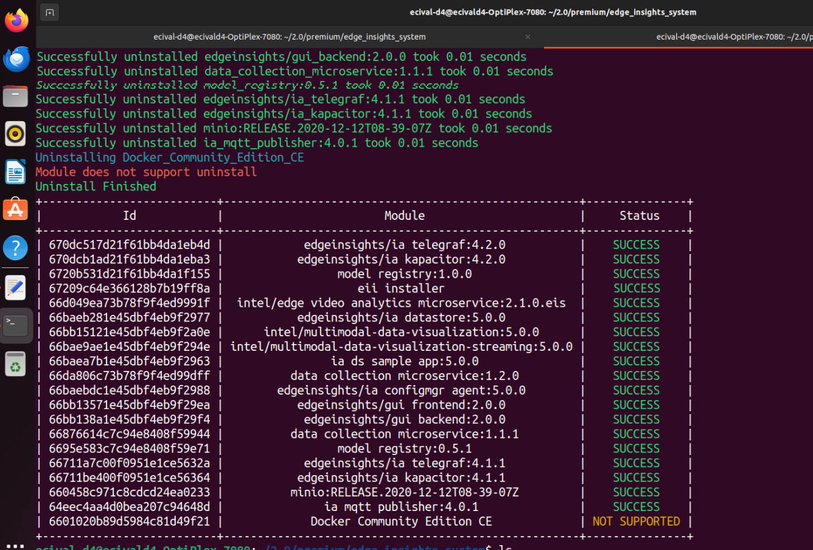Screen dimensions: 813x550
Task: Click Id 6695e583c7c94e8408f59e71
Action: point(130,449)
